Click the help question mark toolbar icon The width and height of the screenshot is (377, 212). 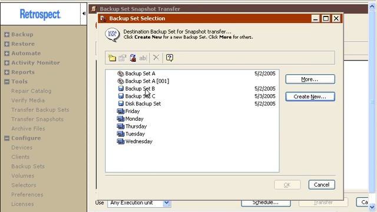click(x=170, y=58)
